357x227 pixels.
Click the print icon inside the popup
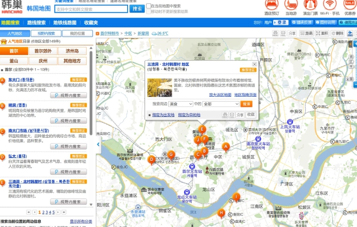coord(225,115)
